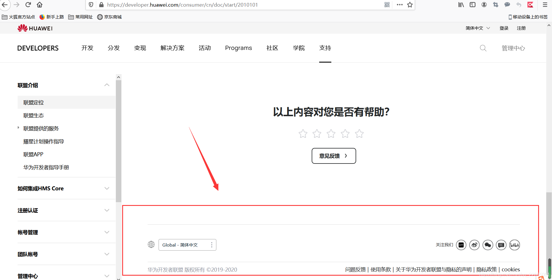Open the 京东商城 bookmark
The image size is (552, 280).
coord(109,17)
